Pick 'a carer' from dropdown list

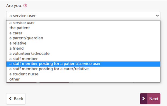(83, 33)
